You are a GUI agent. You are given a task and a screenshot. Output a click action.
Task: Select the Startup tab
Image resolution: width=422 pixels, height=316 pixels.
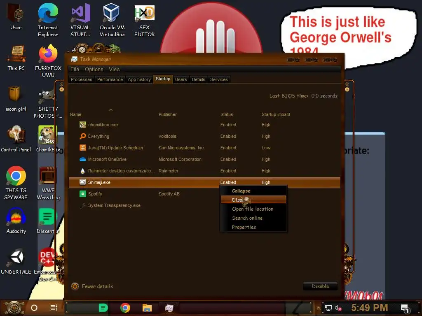point(163,79)
